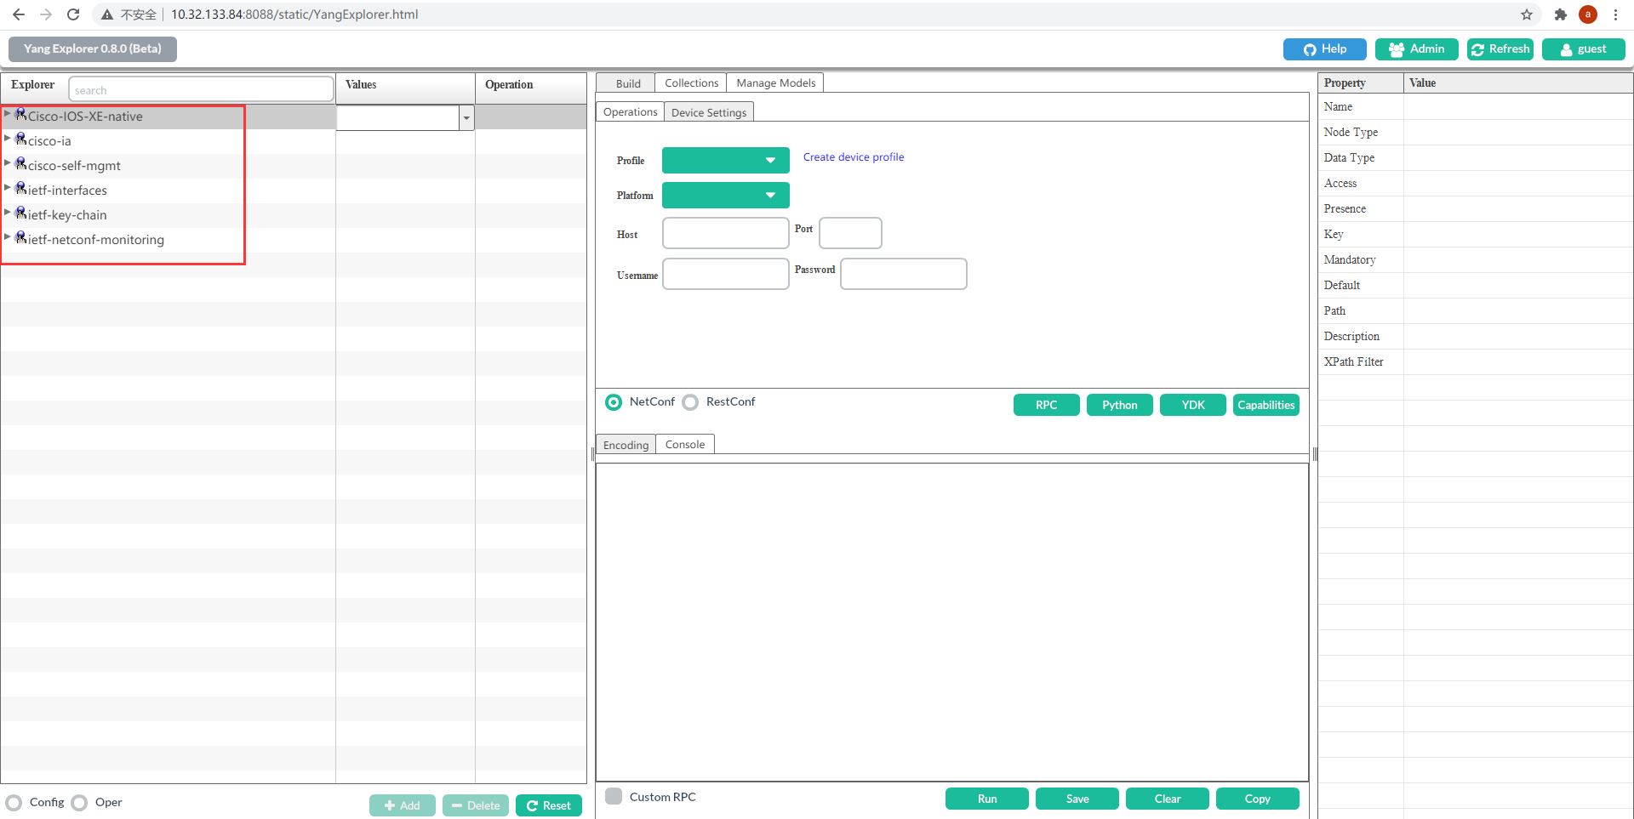
Task: Select the RestConf radio button
Action: pos(690,401)
